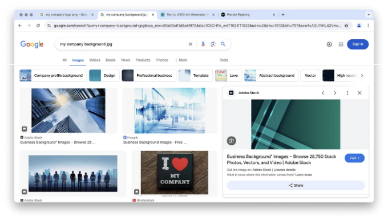Select the Finance search tab

tap(162, 60)
